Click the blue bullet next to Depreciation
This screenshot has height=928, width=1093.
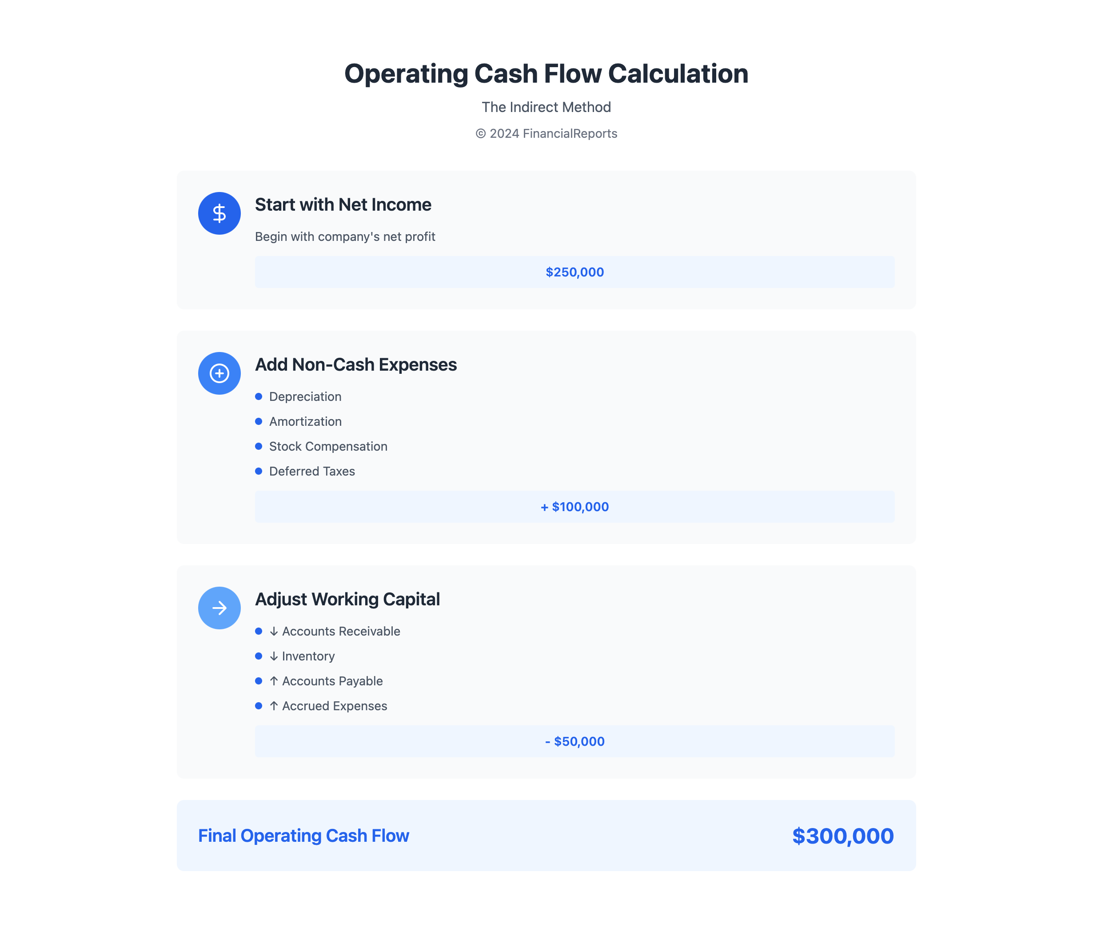(258, 396)
